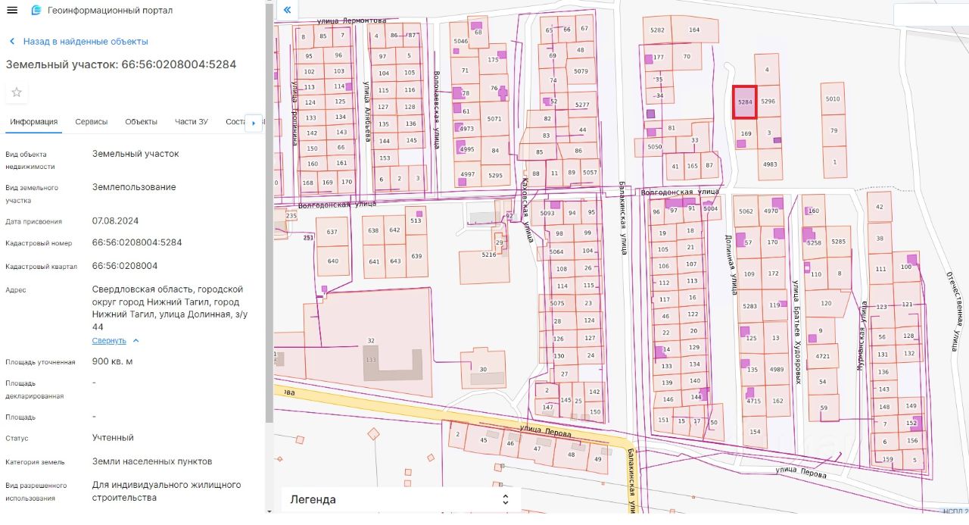Click parcel 5046 on the map
This screenshot has height=525, width=969.
pyautogui.click(x=460, y=42)
